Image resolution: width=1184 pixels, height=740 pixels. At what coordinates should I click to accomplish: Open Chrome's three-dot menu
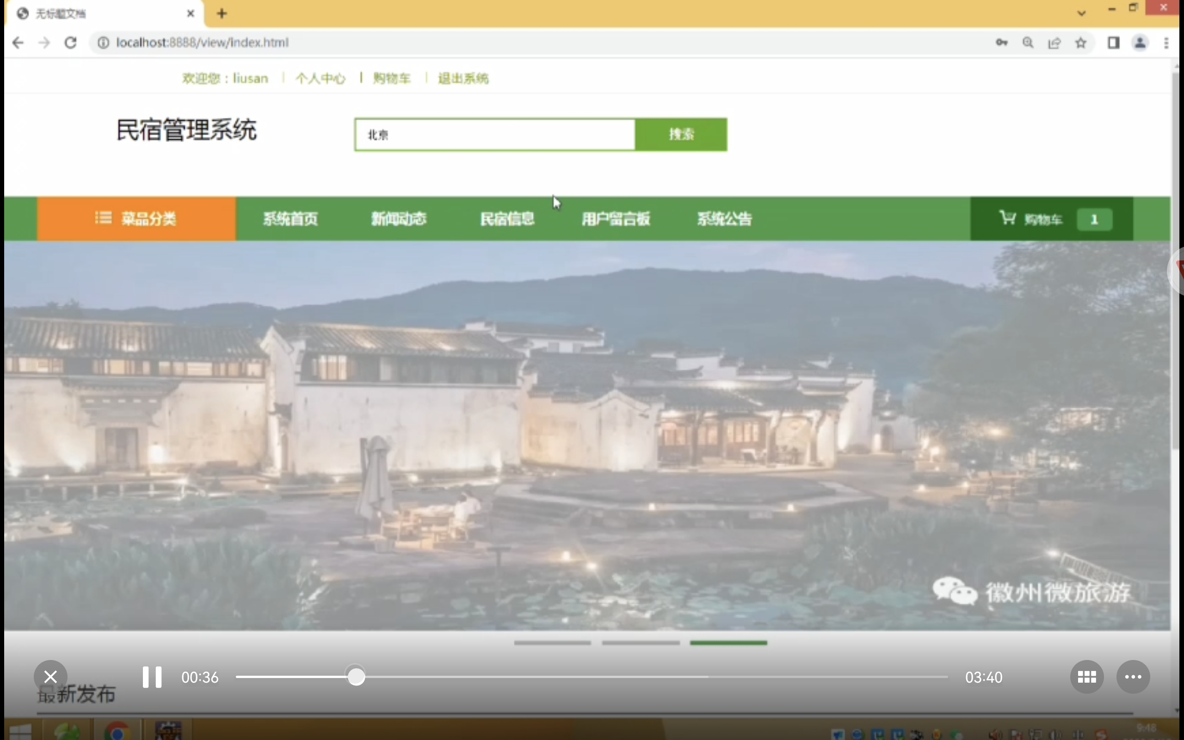(x=1166, y=43)
